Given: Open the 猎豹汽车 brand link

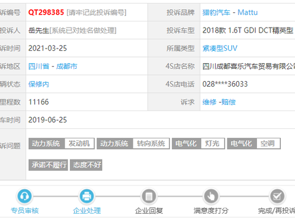Looking at the screenshot, I should click(216, 12).
